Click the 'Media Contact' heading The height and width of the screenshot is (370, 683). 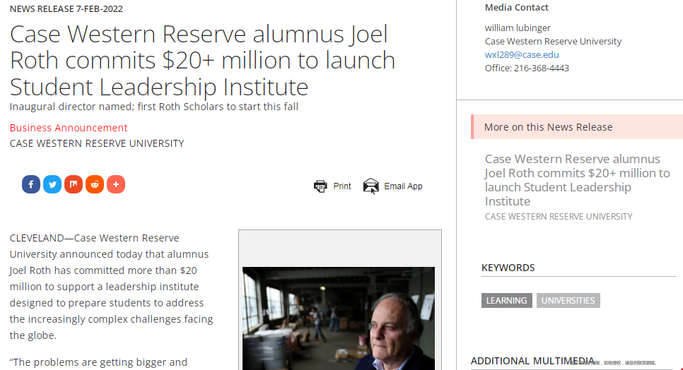(516, 7)
